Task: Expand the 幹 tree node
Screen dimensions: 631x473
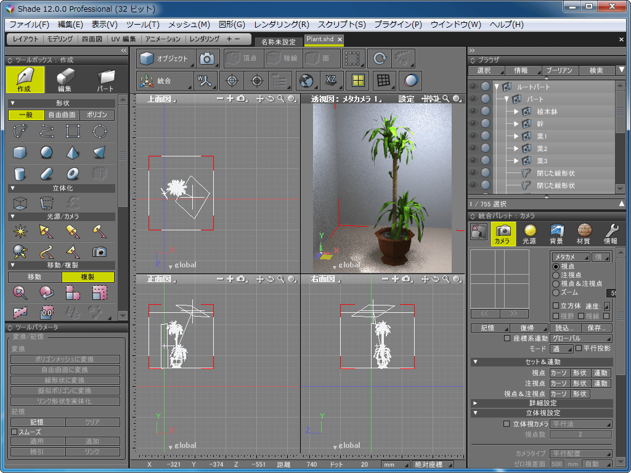Action: tap(516, 124)
